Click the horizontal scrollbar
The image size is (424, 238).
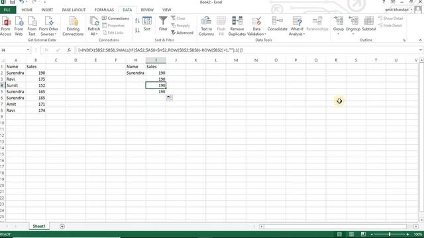point(335,226)
